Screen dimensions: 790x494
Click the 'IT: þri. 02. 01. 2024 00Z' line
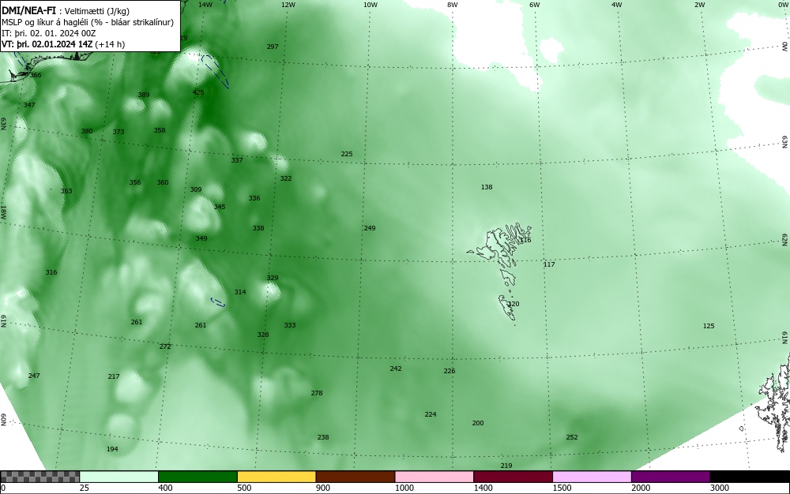point(48,33)
